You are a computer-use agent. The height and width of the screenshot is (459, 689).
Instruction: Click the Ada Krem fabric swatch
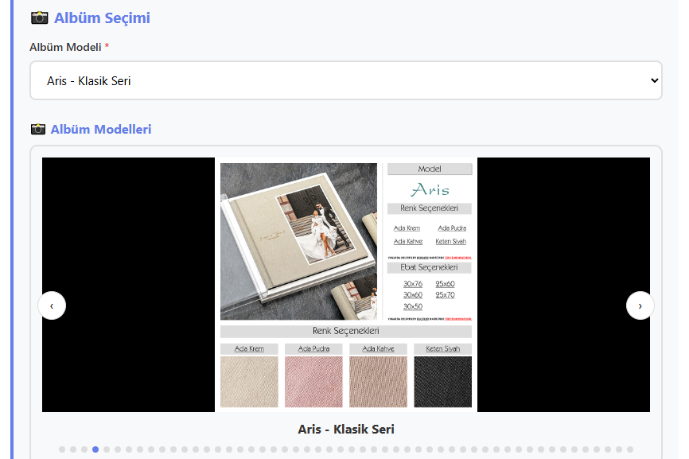point(249,382)
